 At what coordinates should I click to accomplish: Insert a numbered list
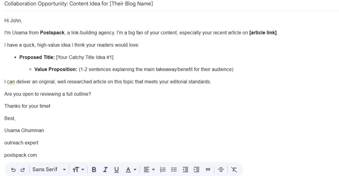click(163, 170)
